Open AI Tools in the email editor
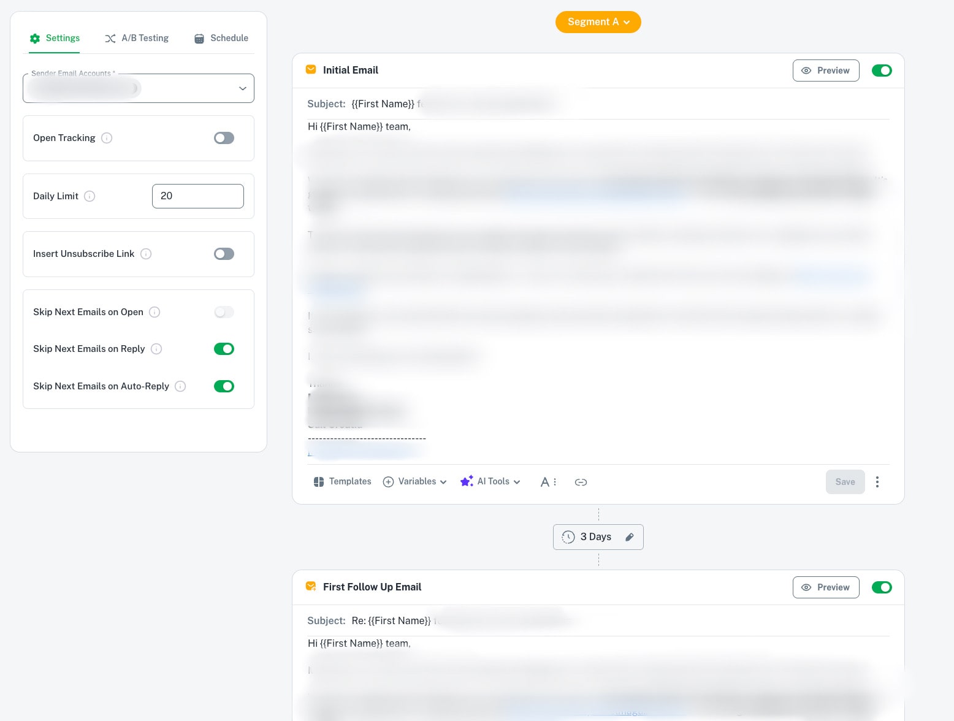The height and width of the screenshot is (721, 954). coord(492,481)
